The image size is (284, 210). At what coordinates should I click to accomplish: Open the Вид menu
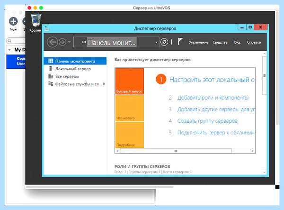tap(237, 43)
